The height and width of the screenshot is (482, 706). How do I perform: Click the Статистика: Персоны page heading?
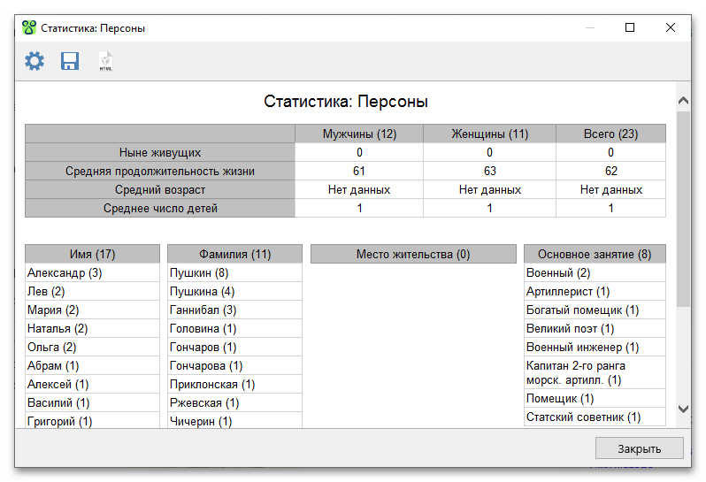click(x=346, y=101)
